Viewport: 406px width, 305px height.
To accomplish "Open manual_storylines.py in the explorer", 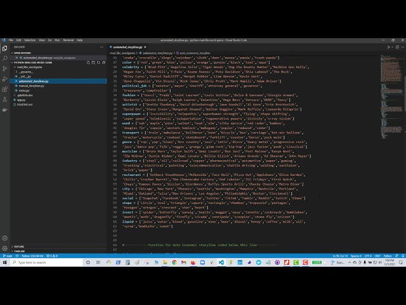I will point(31,86).
